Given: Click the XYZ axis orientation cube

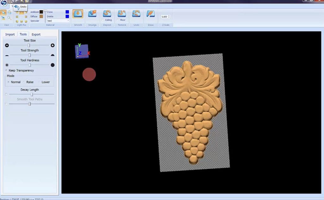Looking at the screenshot, I should [x=82, y=51].
